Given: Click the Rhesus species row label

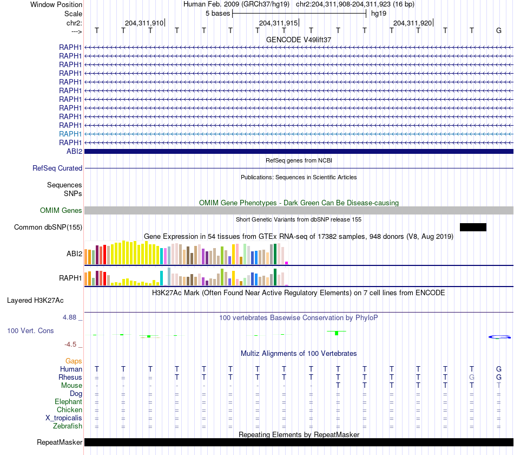Looking at the screenshot, I should pyautogui.click(x=70, y=377).
